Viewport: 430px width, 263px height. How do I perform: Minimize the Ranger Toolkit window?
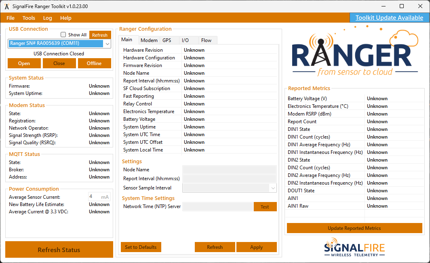384,6
